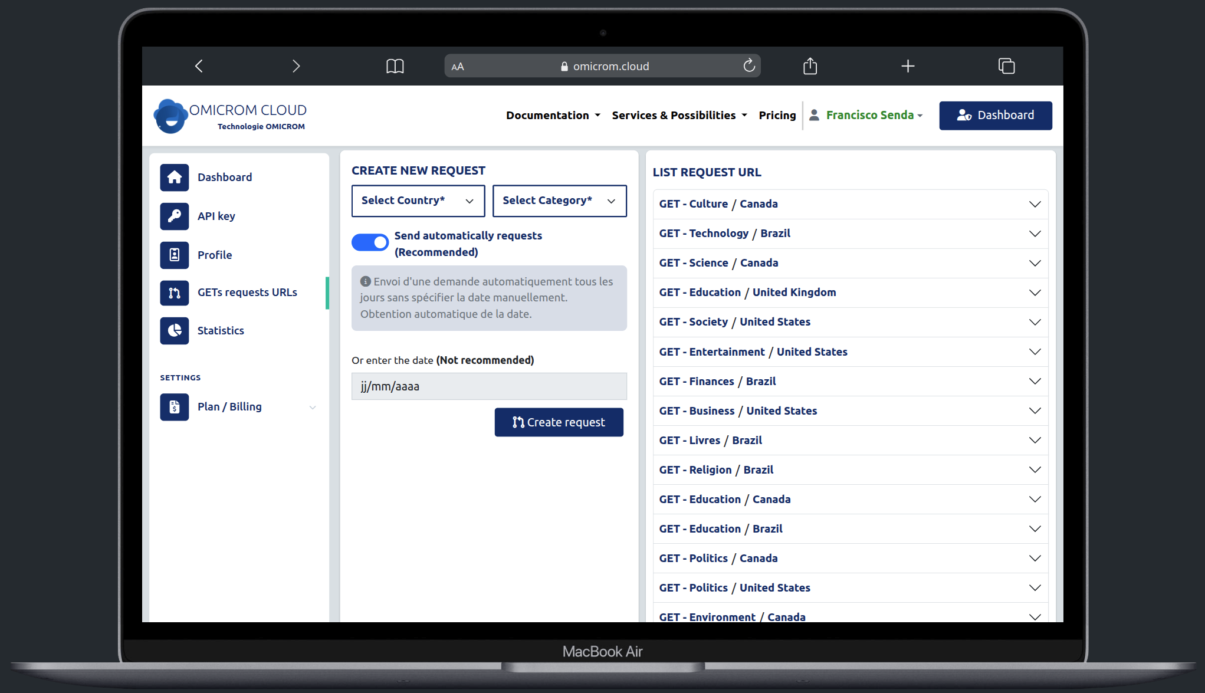
Task: Click the Plan / Billing invoice icon
Action: point(174,407)
